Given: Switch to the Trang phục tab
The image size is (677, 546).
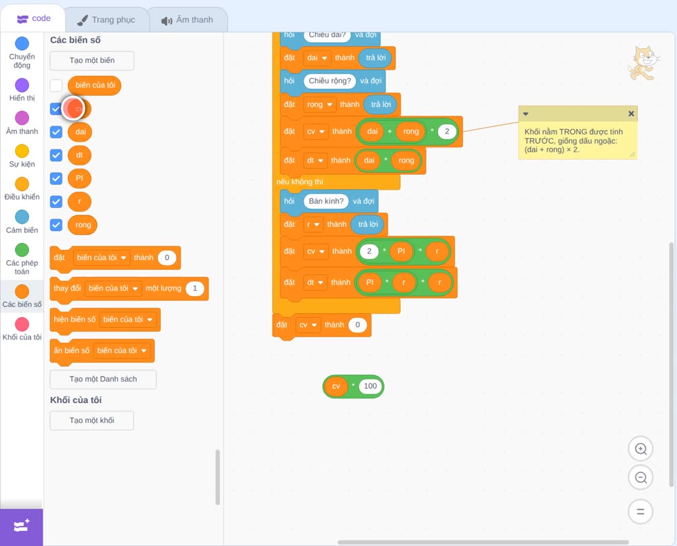Looking at the screenshot, I should [107, 20].
